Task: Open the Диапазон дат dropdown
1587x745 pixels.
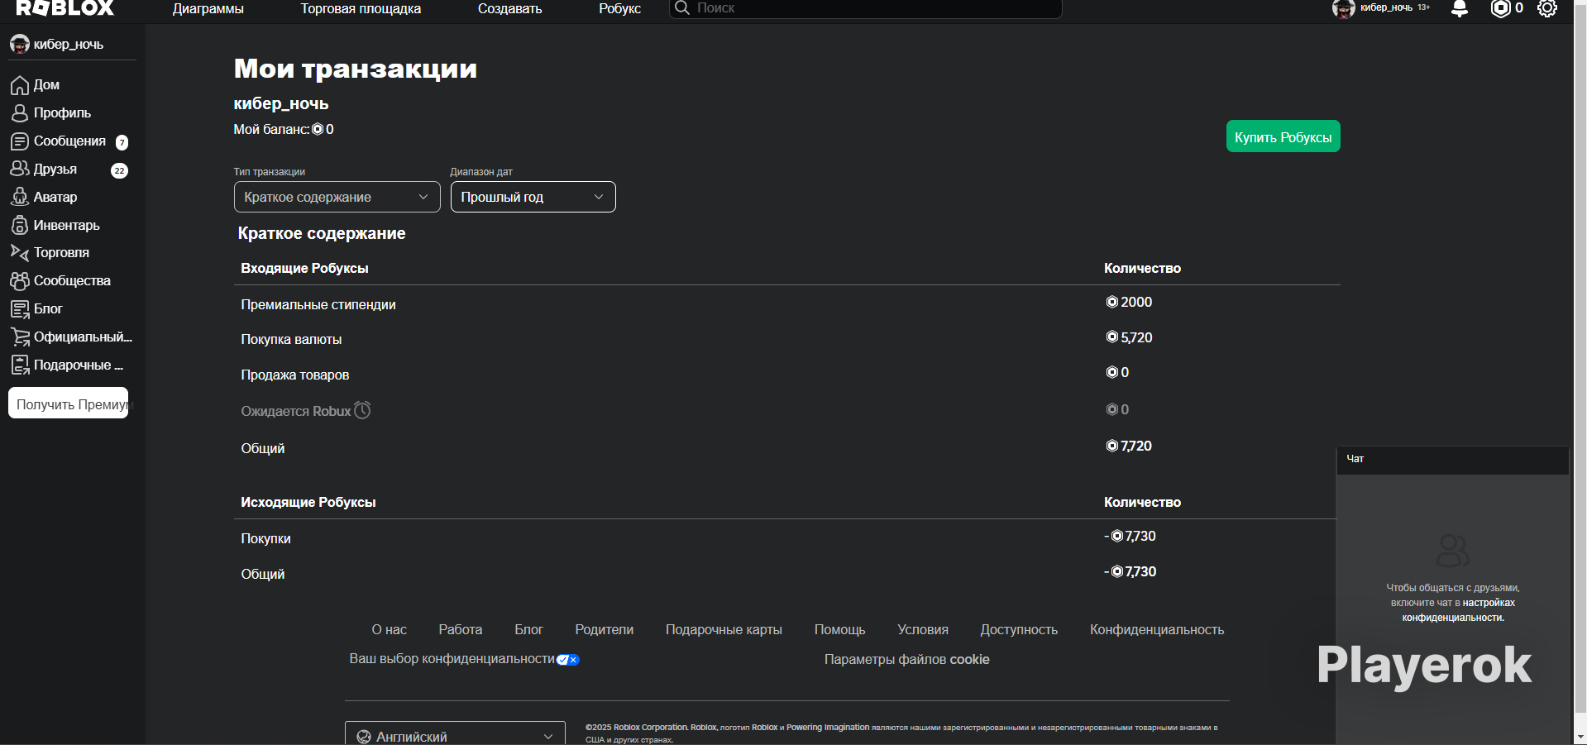Action: tap(533, 197)
